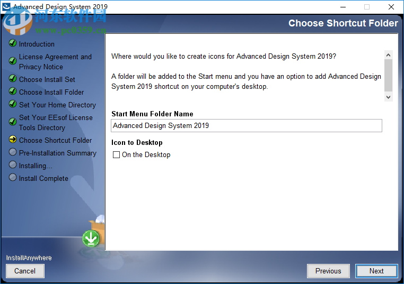
Task: Minimize the installer window
Action: [x=343, y=7]
